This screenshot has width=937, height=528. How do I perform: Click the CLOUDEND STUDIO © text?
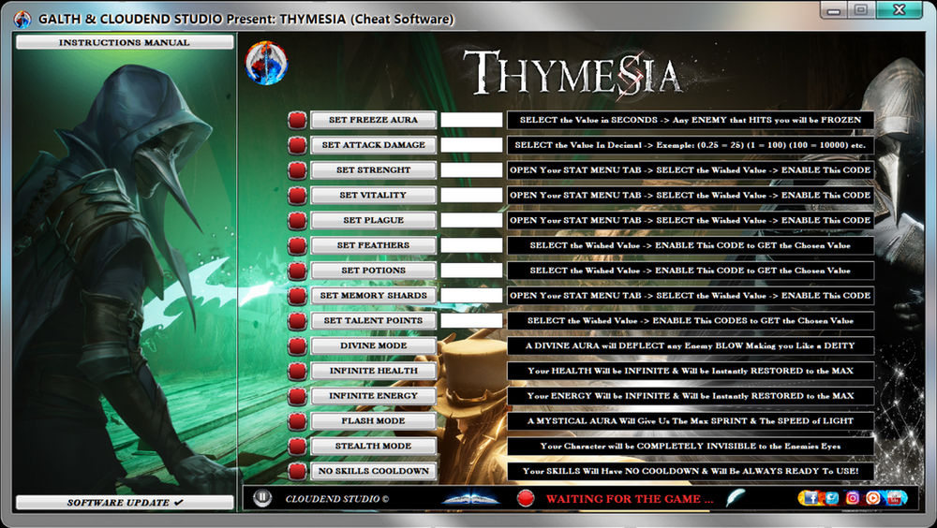tap(337, 499)
